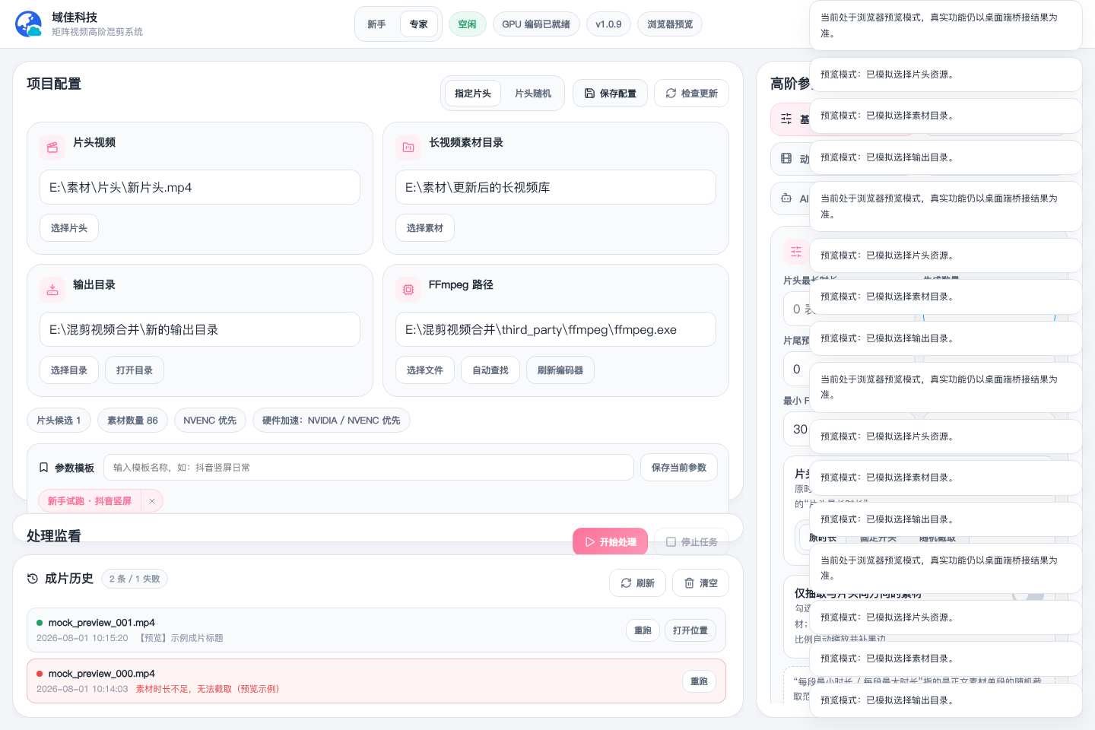
Task: Click the 硬件加速：NVIDIA / NVENC 优先 chip
Action: click(x=332, y=421)
